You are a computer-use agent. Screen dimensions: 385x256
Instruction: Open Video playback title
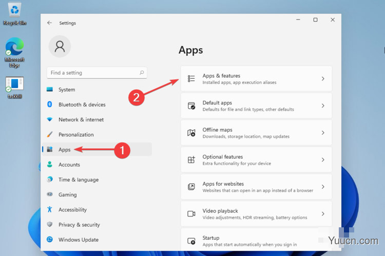(x=220, y=211)
